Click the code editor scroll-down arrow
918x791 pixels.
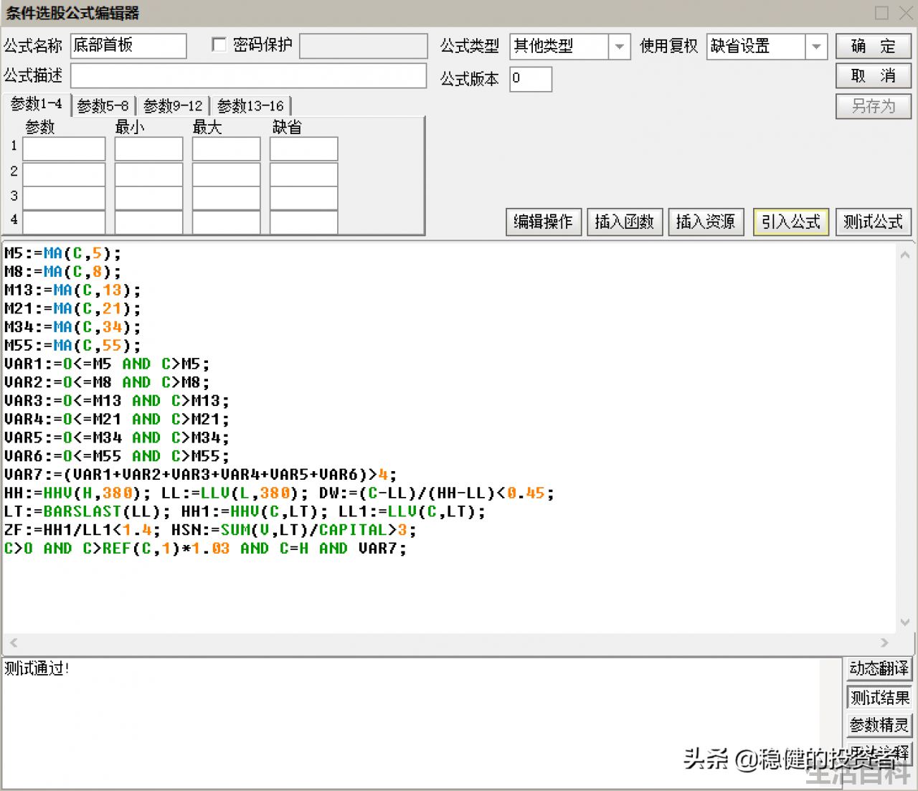(905, 622)
